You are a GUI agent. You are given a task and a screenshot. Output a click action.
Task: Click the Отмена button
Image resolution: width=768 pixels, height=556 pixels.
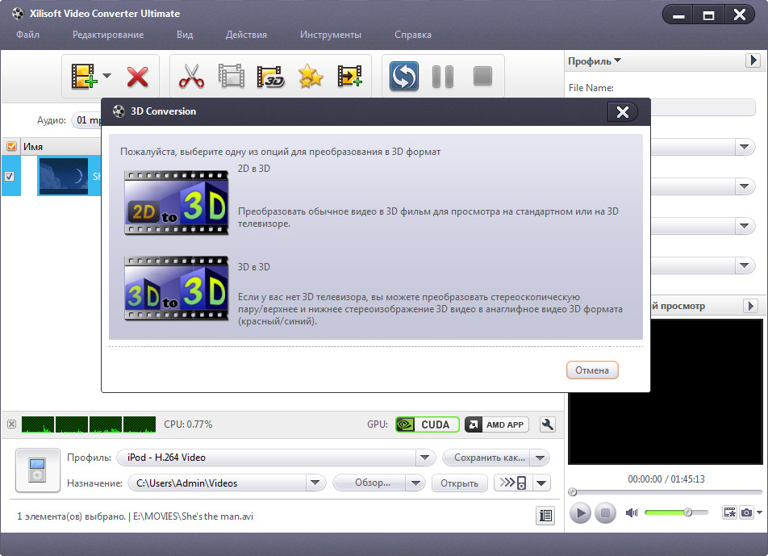[x=592, y=370]
